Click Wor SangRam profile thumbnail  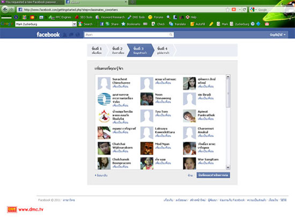pos(189,163)
